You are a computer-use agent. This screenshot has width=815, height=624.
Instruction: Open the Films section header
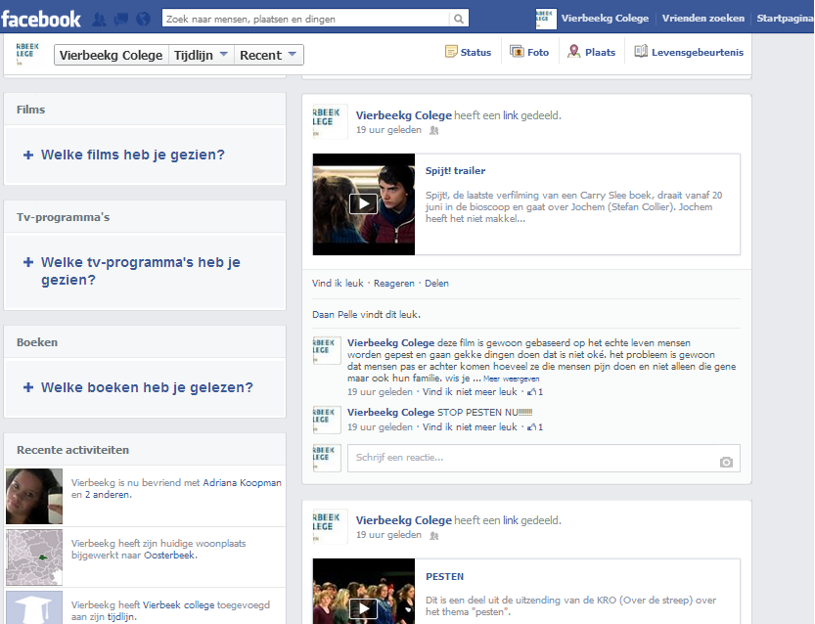[30, 110]
